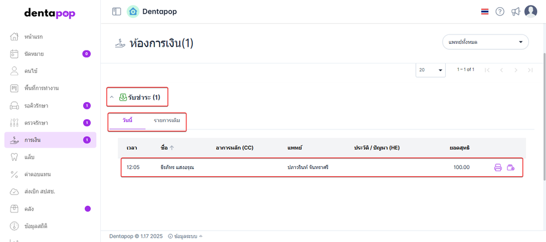Open the help question mark icon

[500, 11]
